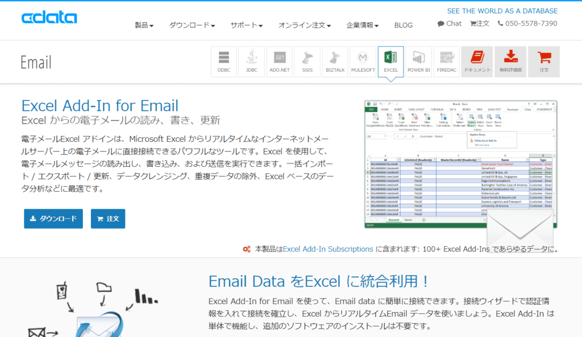This screenshot has width=582, height=337.
Task: Click the email integration illustration
Action: [93, 309]
